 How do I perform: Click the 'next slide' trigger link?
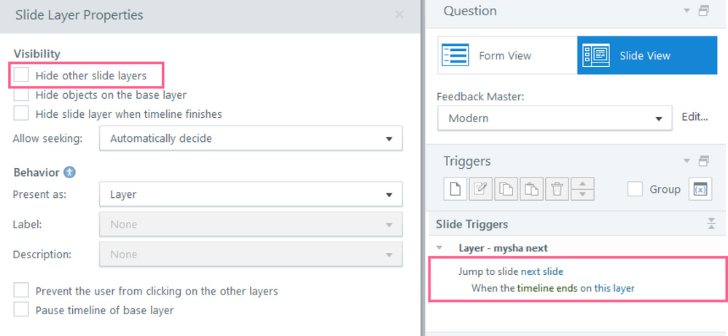pos(541,271)
